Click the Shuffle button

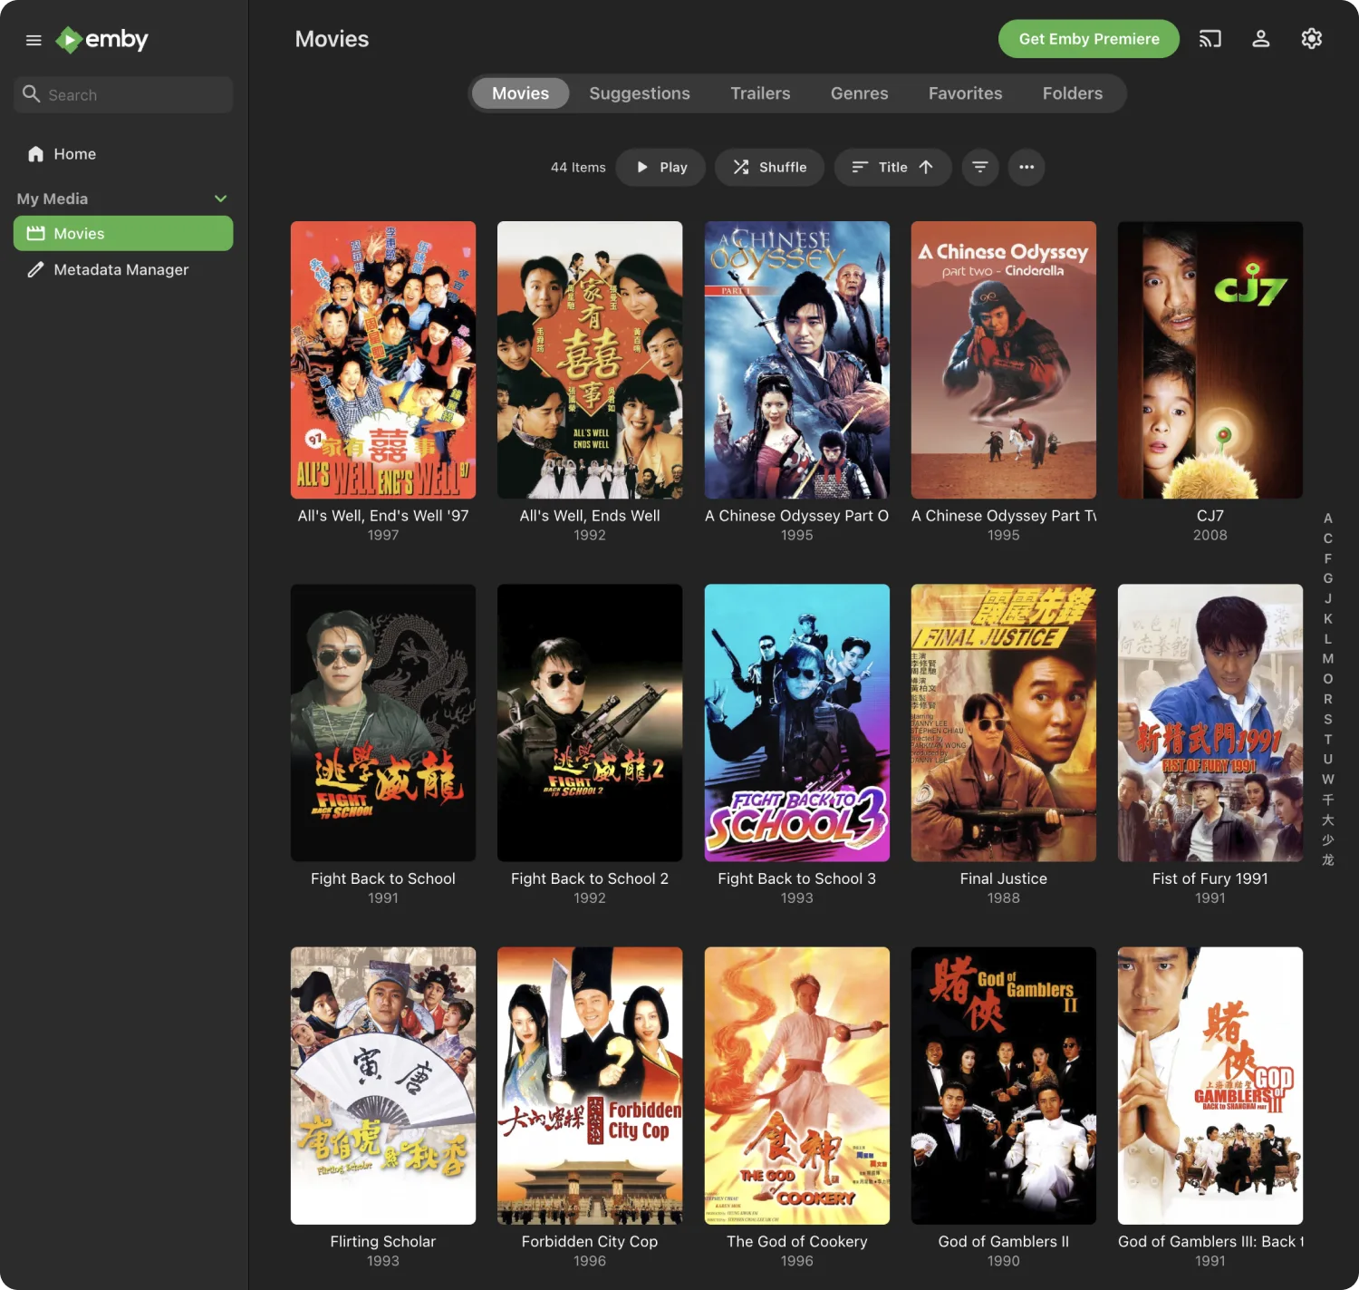[x=769, y=167]
